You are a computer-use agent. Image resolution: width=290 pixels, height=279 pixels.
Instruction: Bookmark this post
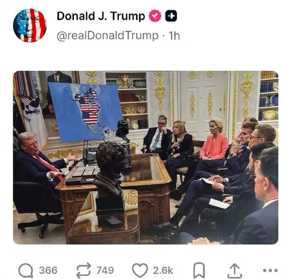point(199,271)
